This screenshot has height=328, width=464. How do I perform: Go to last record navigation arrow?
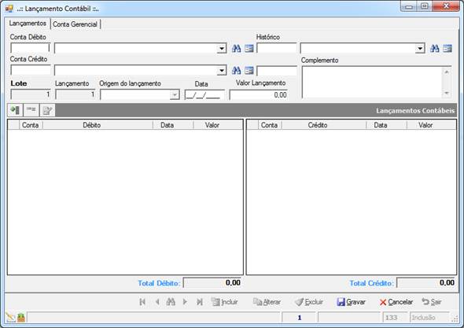click(200, 302)
